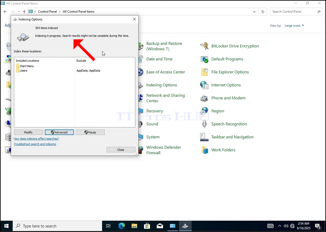Open Windows Defender Firewall
Screen dimensions: 326x232
164,150
